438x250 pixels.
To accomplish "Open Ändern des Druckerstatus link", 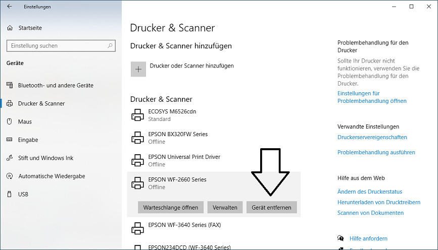I will click(370, 192).
